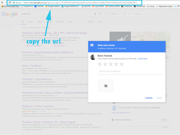The image size is (180, 135).
Task: Click Feedback link below knowledge panel
Action: (165, 127)
